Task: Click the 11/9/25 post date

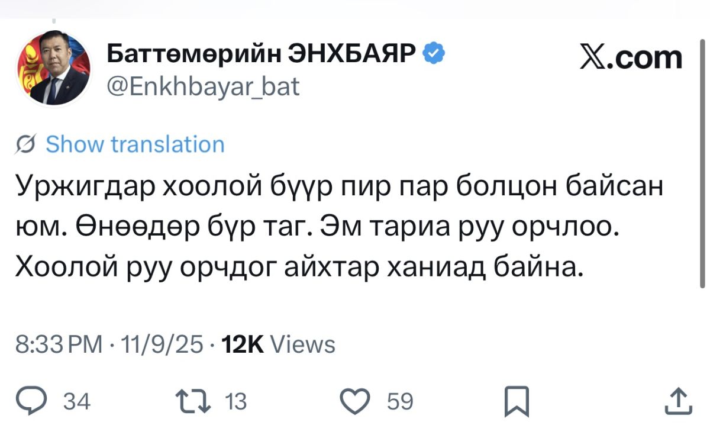Action: tap(159, 344)
